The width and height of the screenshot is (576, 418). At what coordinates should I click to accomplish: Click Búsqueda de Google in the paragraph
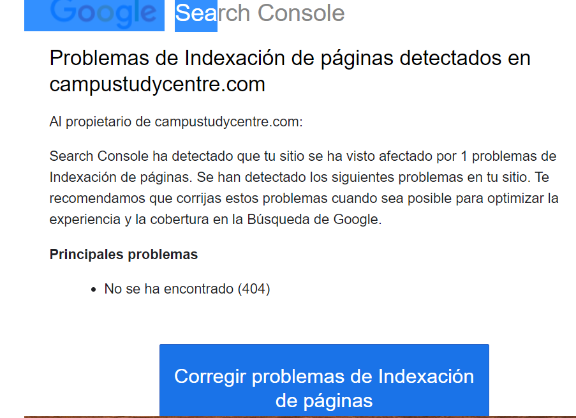coord(313,220)
